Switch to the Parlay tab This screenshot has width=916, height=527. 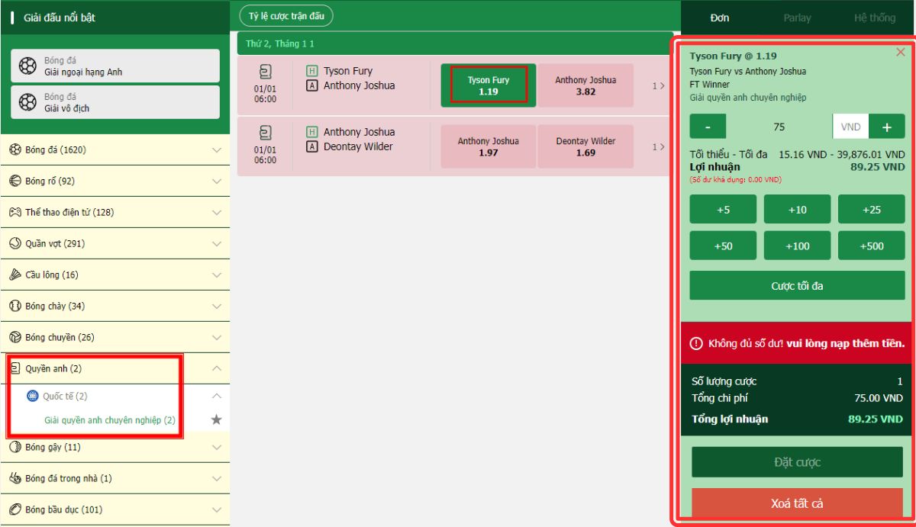(x=797, y=18)
